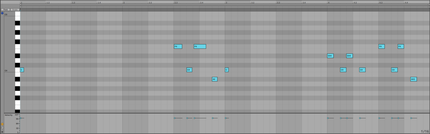The width and height of the screenshot is (430, 134).
Task: Select the A# note before bar 3
Action: point(215,79)
